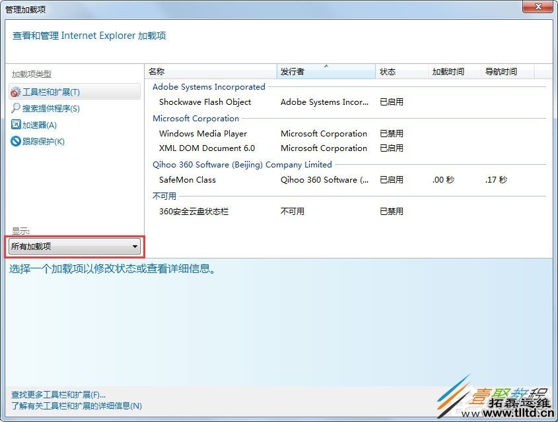Viewport: 558px width, 422px height.
Task: Click the Microsoft Corporation group header
Action: click(195, 118)
